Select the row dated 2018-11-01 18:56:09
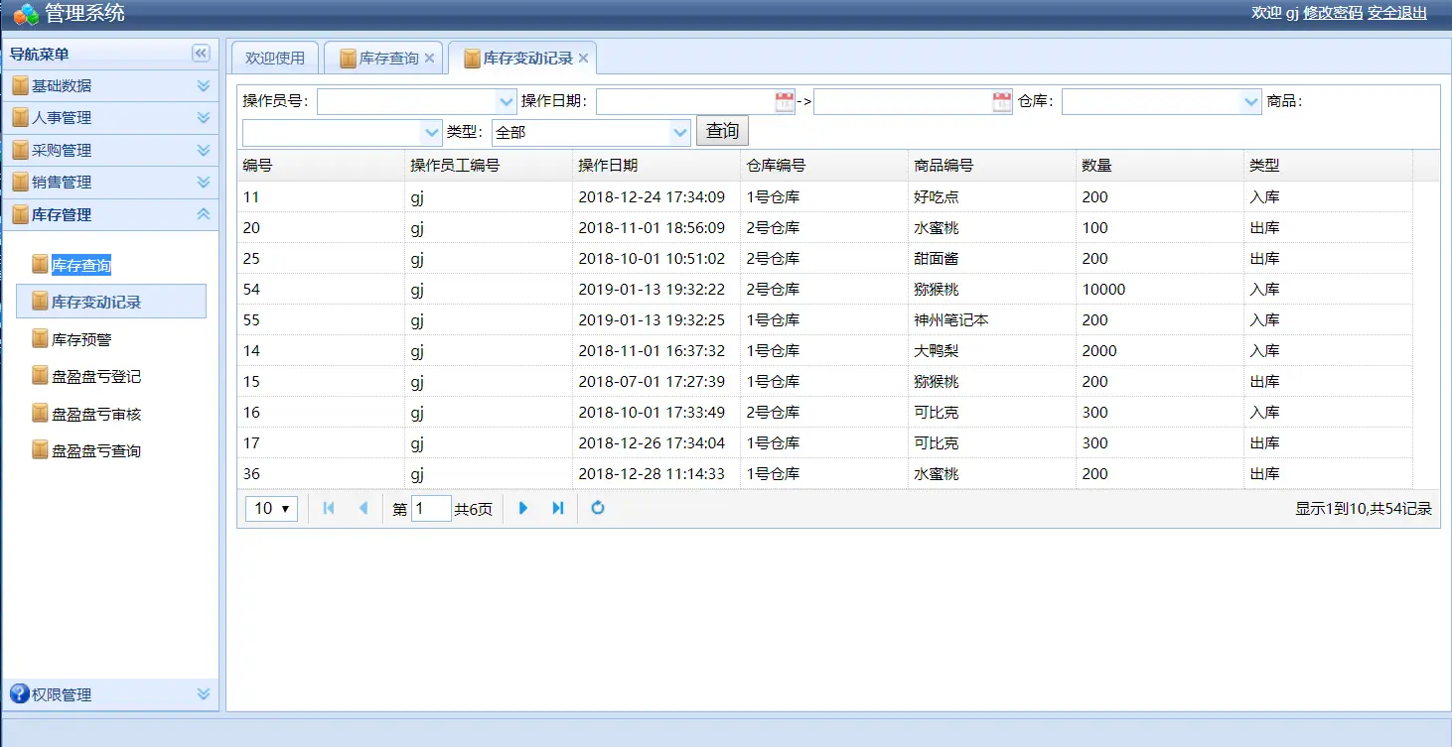 coord(824,227)
